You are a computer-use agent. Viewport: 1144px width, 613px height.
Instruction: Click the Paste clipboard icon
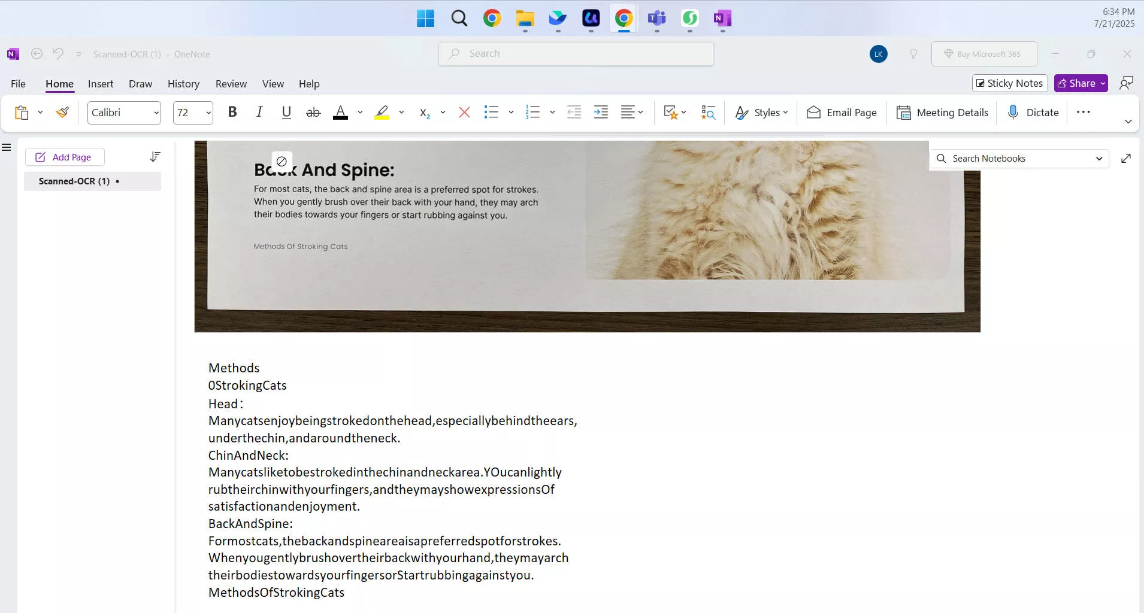pos(22,113)
